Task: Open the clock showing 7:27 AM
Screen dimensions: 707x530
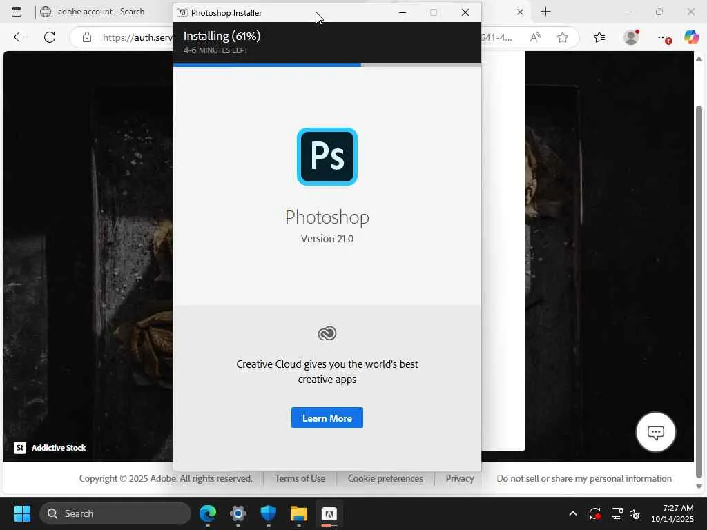Action: 672,513
